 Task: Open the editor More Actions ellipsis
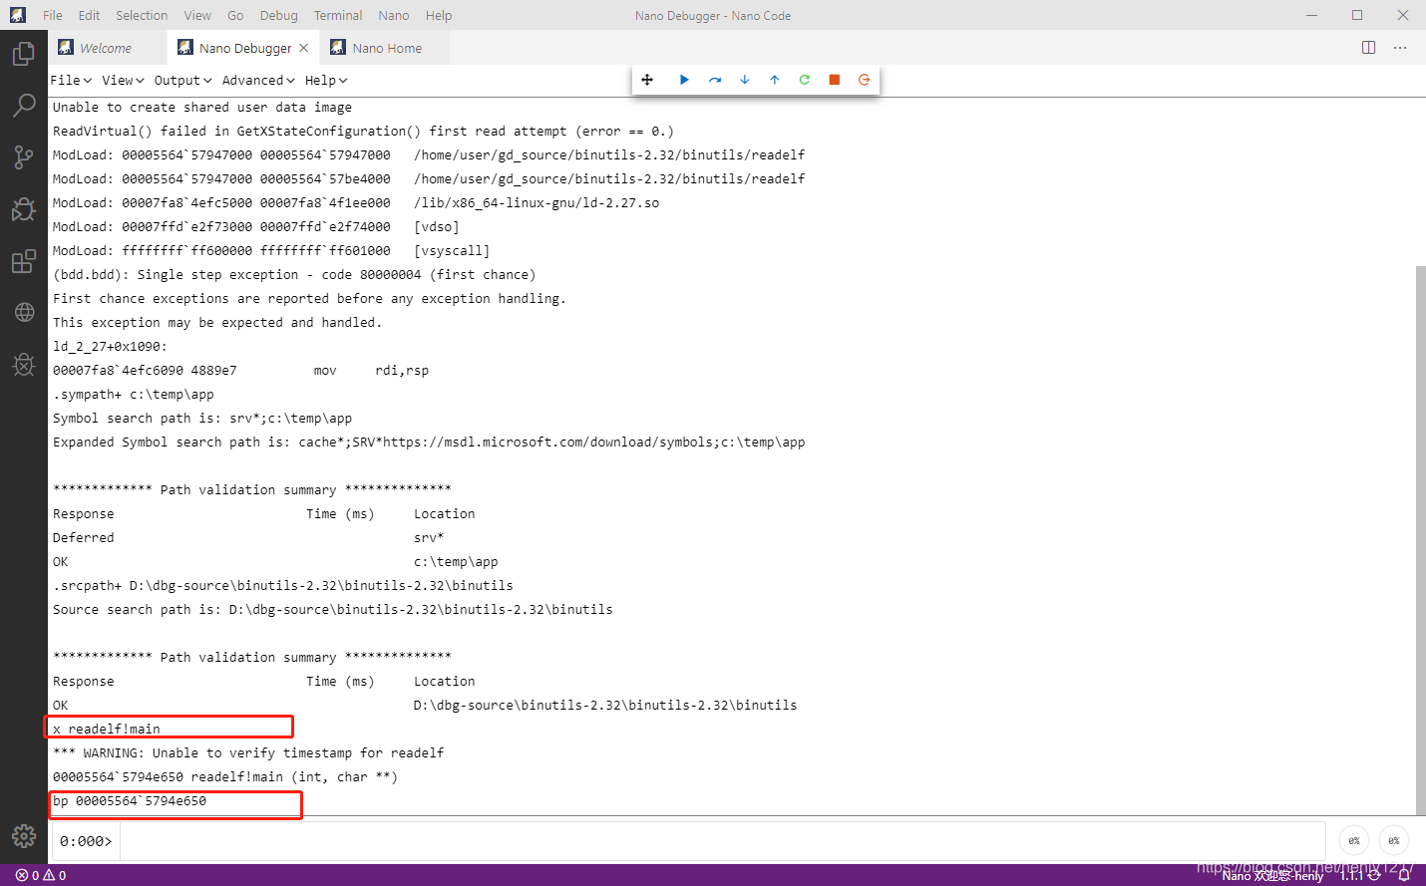pyautogui.click(x=1400, y=48)
